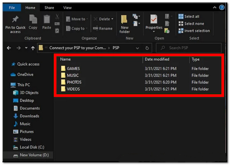
Task: Open Downloads in the sidebar
Action: tap(26, 116)
